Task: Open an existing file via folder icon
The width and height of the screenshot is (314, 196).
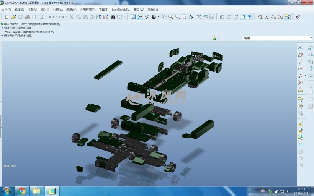Action: (13, 17)
